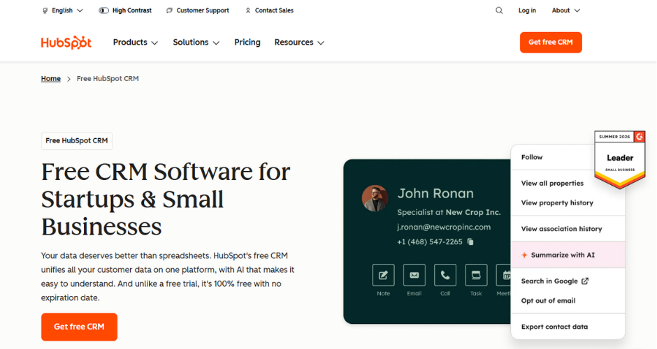The width and height of the screenshot is (657, 349).
Task: Open the search magnifier icon
Action: click(499, 10)
